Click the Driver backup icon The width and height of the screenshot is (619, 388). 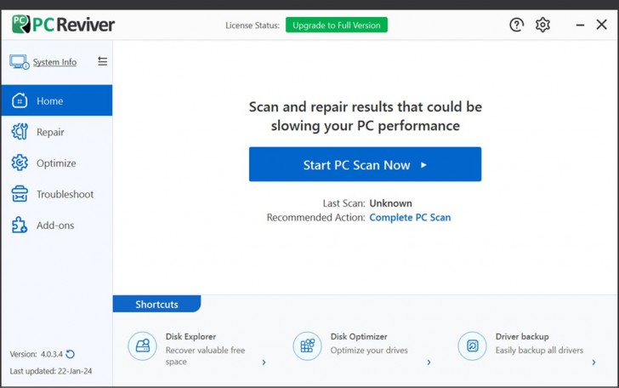pyautogui.click(x=473, y=345)
